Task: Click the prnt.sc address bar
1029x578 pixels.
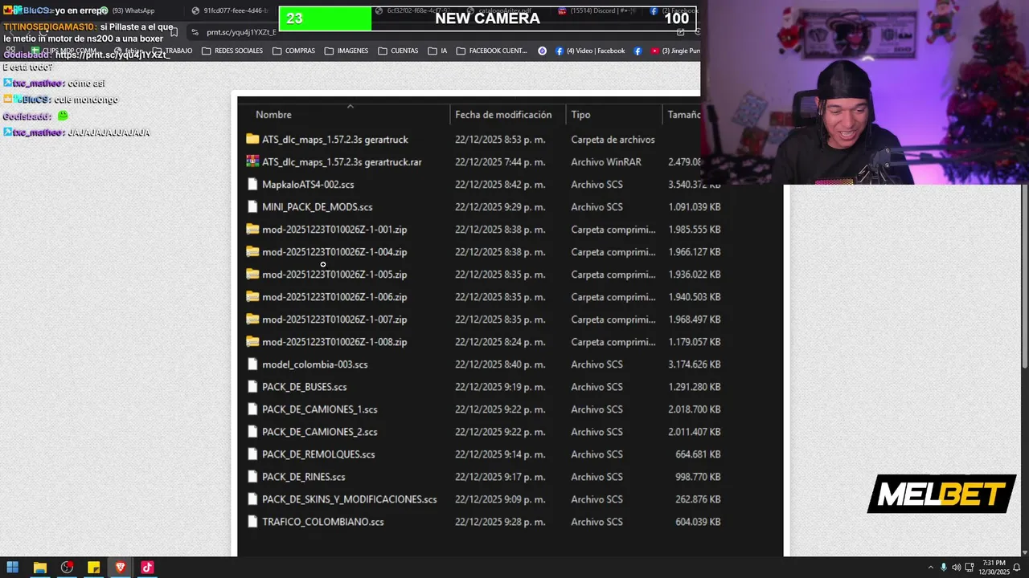Action: coord(241,32)
